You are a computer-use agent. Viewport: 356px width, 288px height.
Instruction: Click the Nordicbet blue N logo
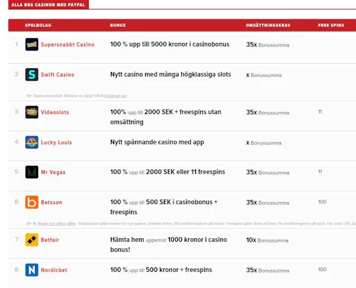tap(32, 270)
